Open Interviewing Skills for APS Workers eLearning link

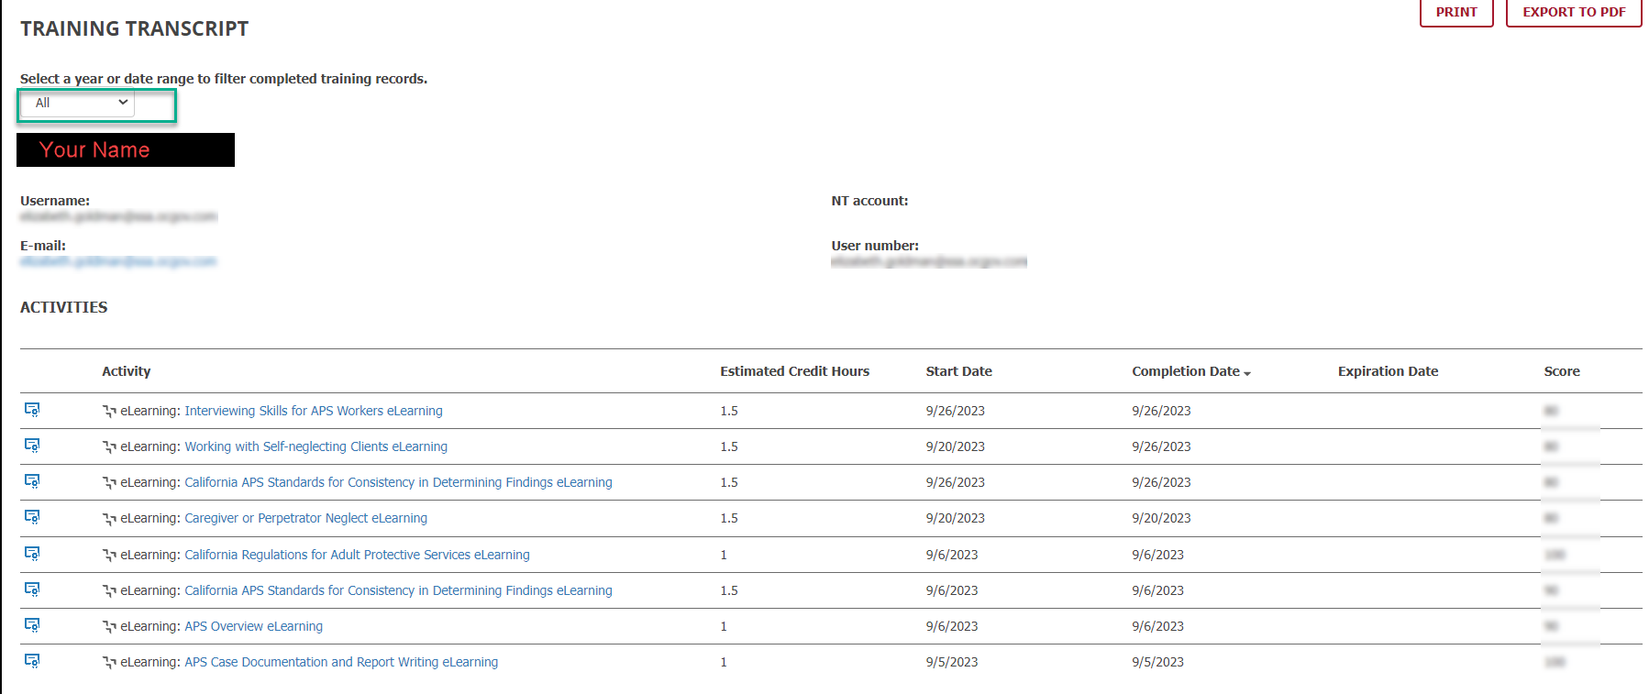tap(314, 411)
